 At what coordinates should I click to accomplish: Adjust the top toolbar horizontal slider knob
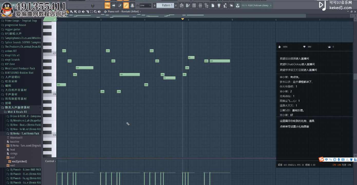[x=92, y=5]
